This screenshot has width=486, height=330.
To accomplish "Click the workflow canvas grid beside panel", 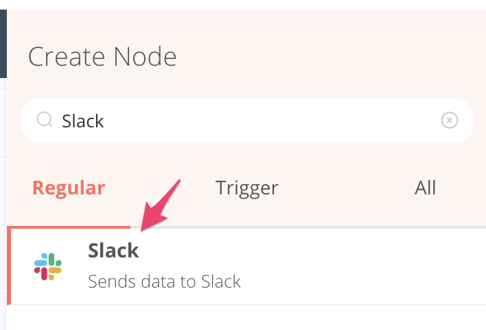I will [x=3, y=201].
